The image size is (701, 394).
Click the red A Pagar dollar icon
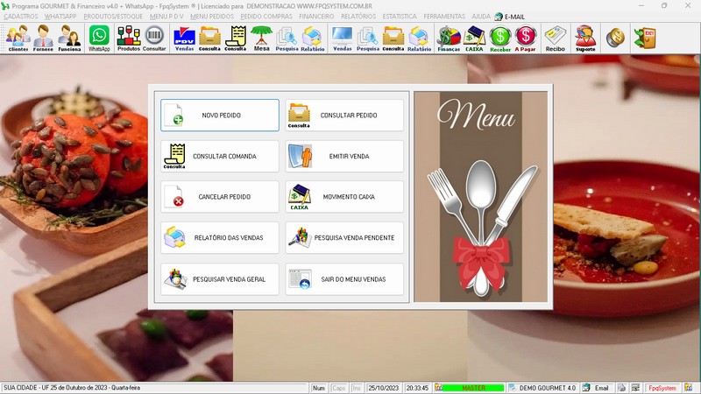tap(525, 39)
